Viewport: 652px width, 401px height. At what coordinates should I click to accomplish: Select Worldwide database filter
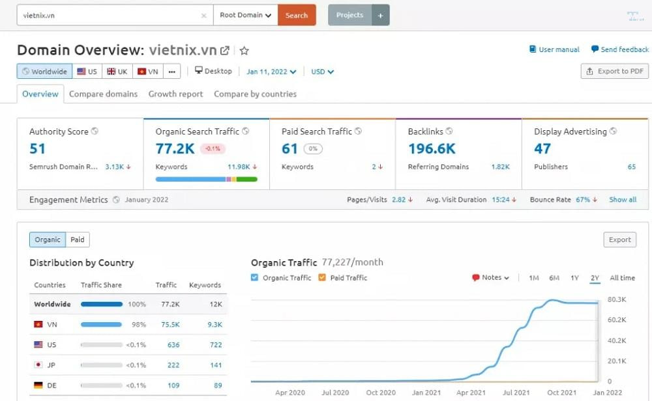point(44,72)
